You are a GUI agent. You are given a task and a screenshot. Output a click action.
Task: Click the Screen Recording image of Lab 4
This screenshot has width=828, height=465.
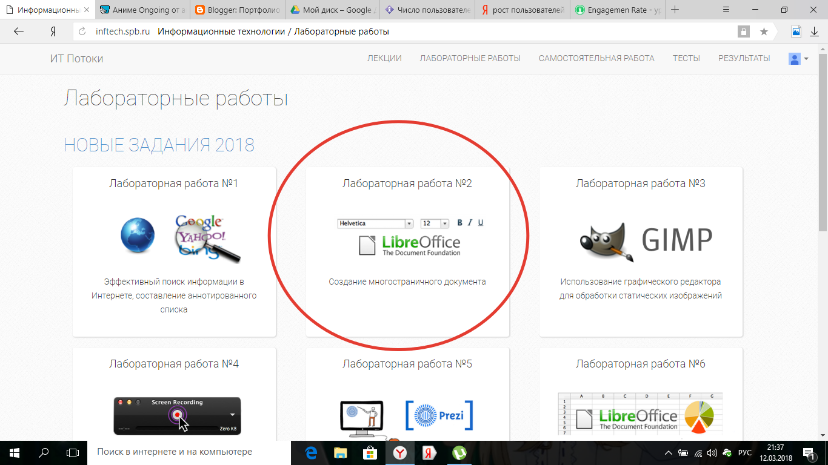pos(177,415)
